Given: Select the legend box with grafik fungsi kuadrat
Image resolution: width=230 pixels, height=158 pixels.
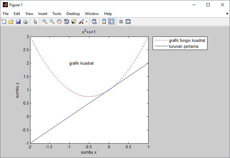Looking at the screenshot, I should [180, 43].
